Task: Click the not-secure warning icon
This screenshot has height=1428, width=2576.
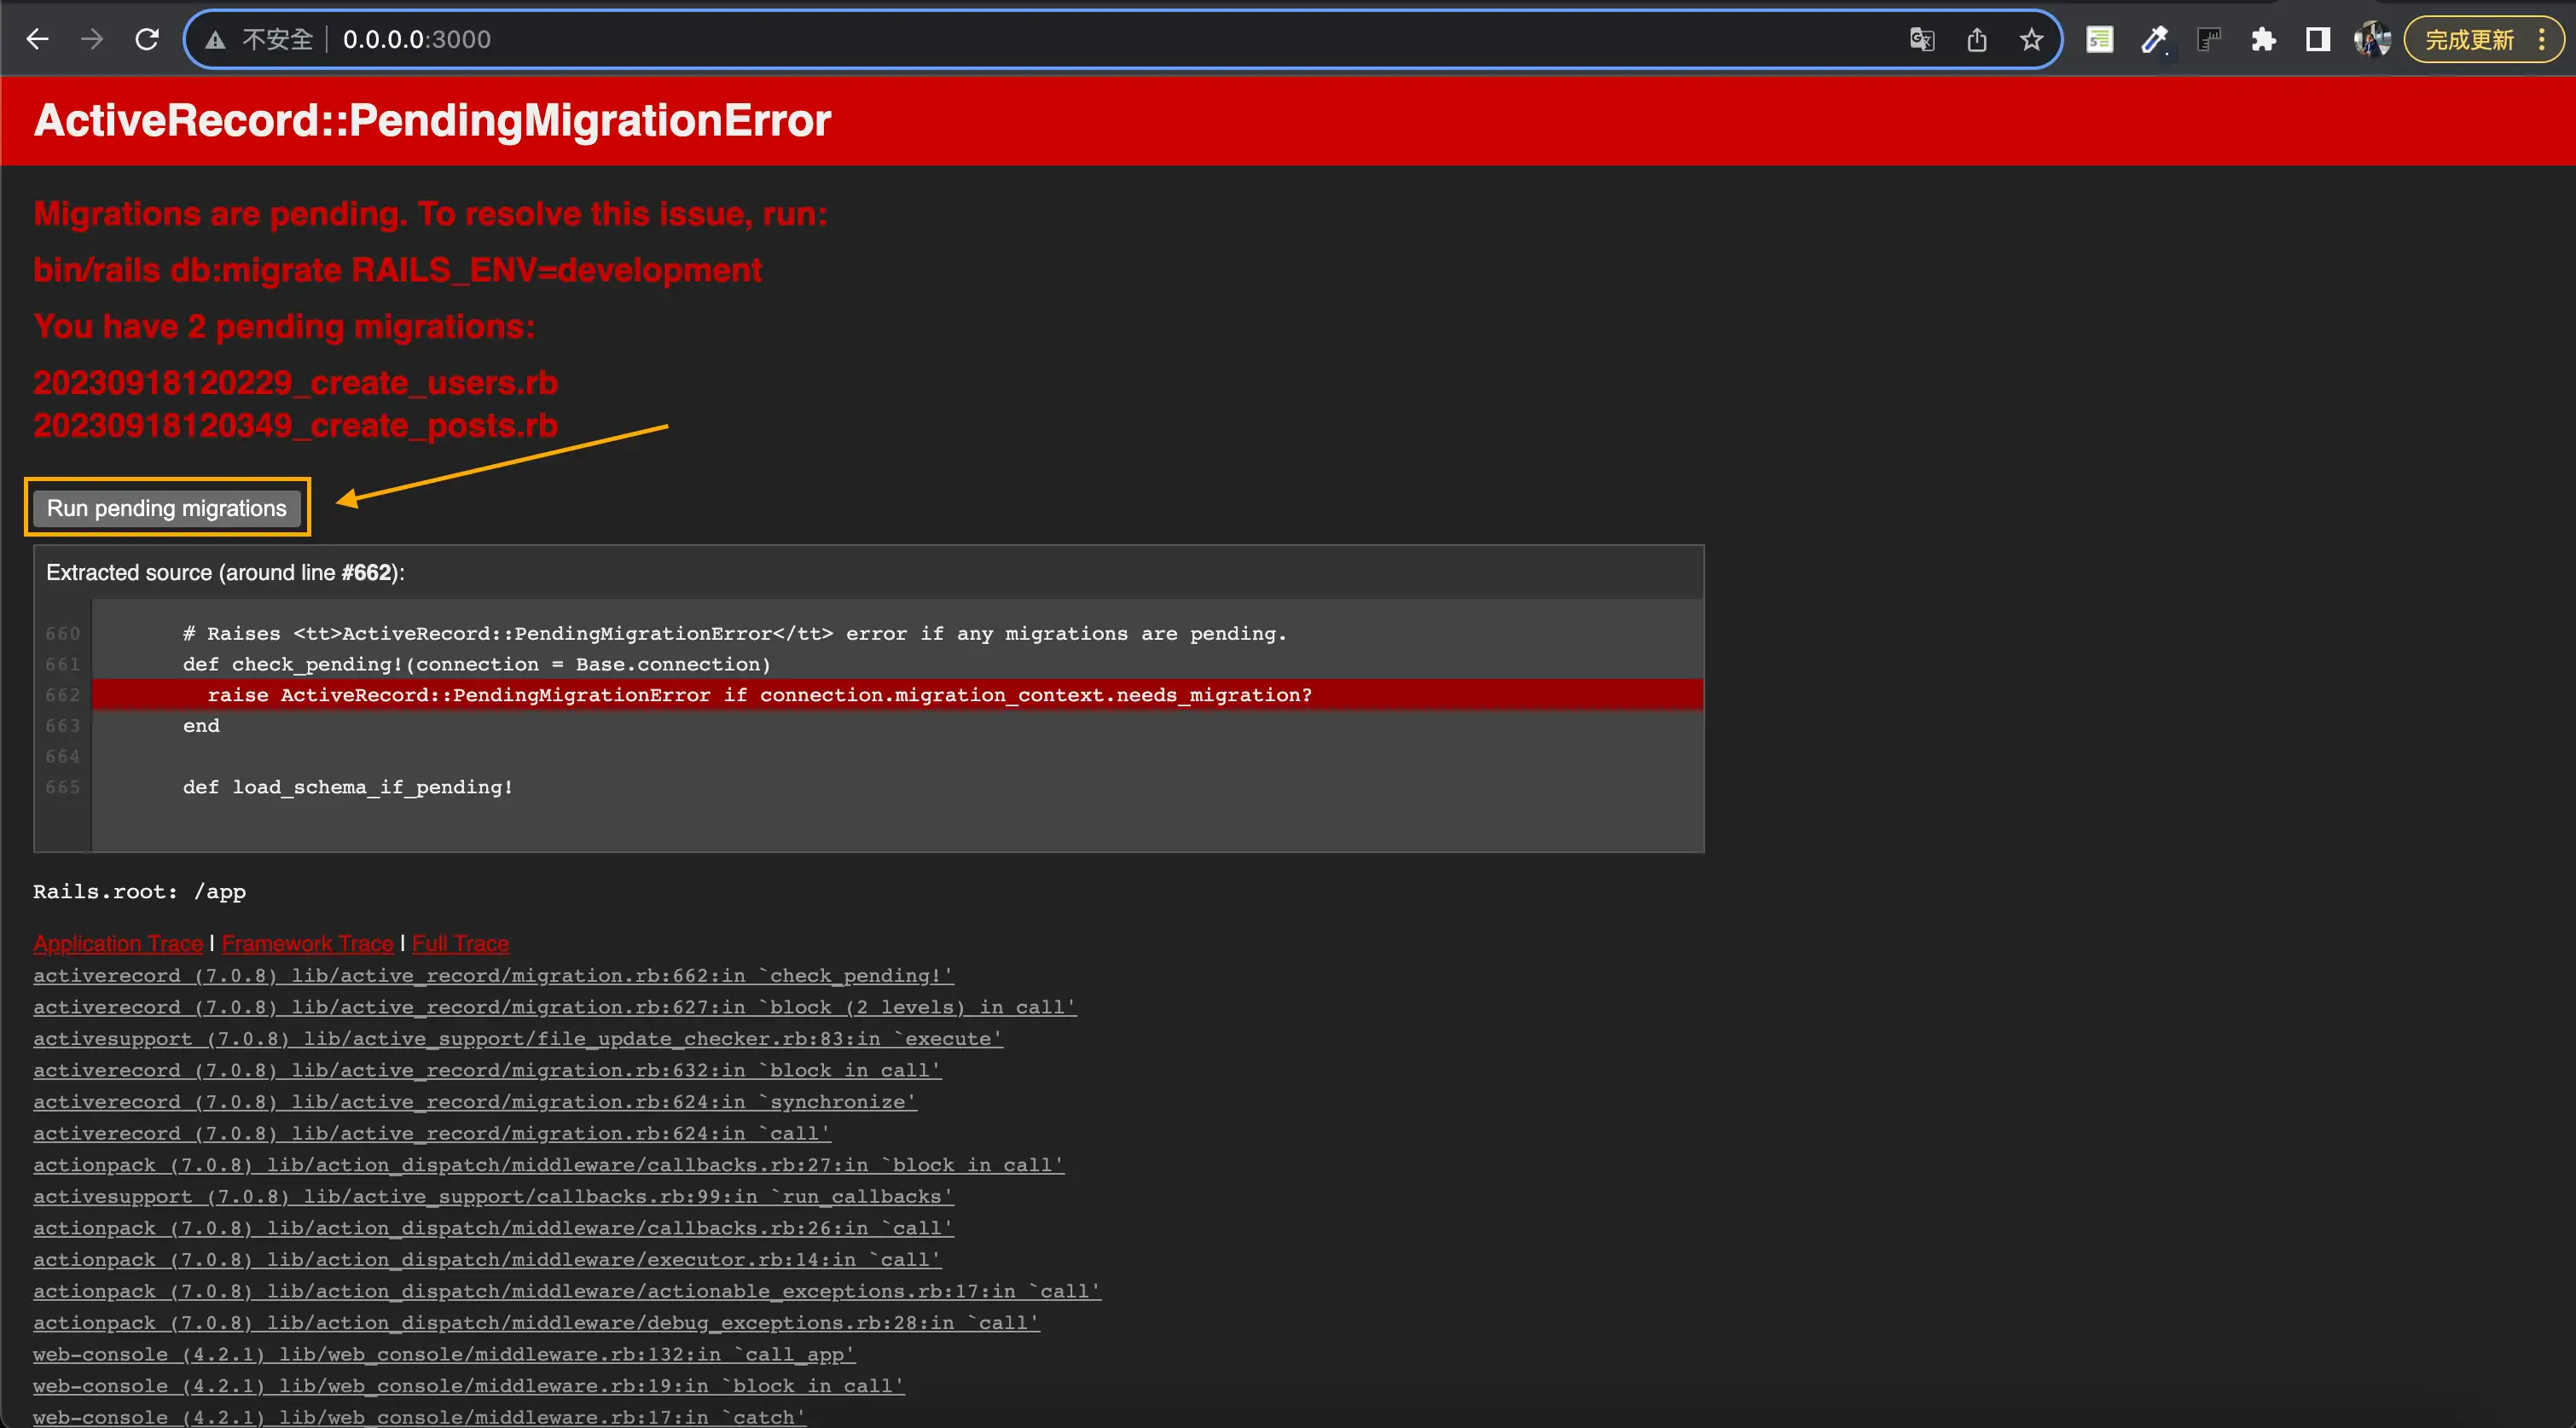Action: click(x=215, y=40)
